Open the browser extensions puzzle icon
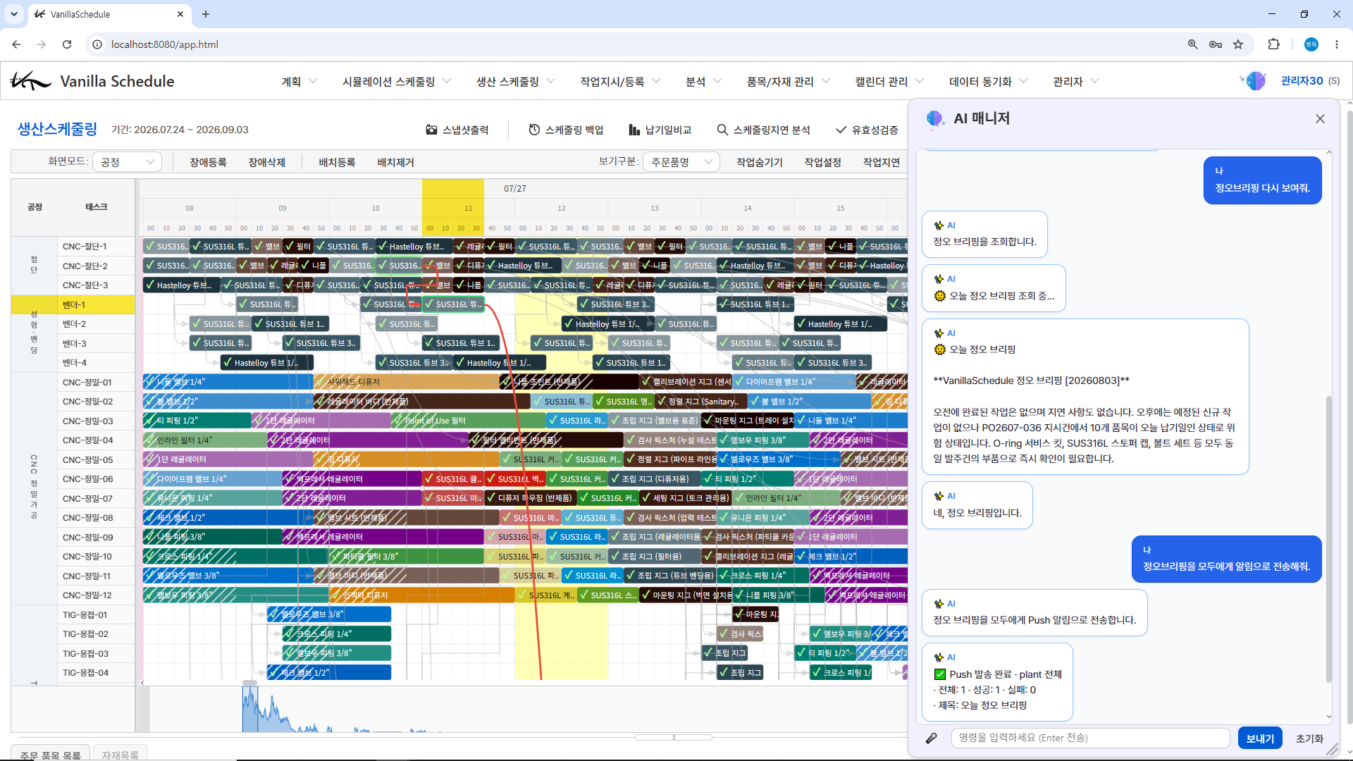Screen dimensions: 1353x761 [1273, 44]
